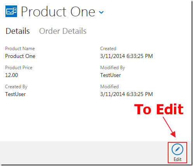Click the Modified By value TestUser
This screenshot has width=193, height=166.
click(x=111, y=75)
